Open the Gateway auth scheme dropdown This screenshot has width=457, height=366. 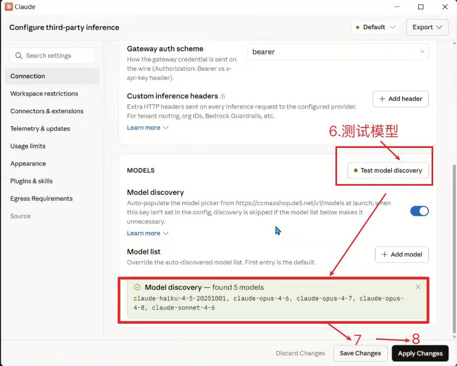pyautogui.click(x=338, y=52)
